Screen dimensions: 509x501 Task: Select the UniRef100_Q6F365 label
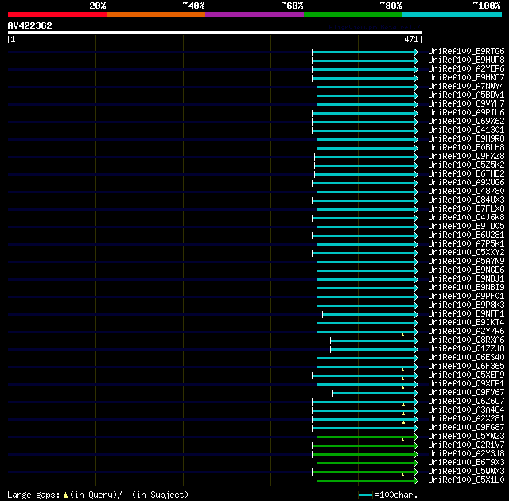pos(466,367)
